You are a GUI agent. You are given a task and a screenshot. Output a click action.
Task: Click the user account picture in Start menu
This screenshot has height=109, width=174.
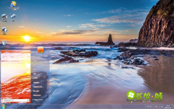[x=41, y=50]
